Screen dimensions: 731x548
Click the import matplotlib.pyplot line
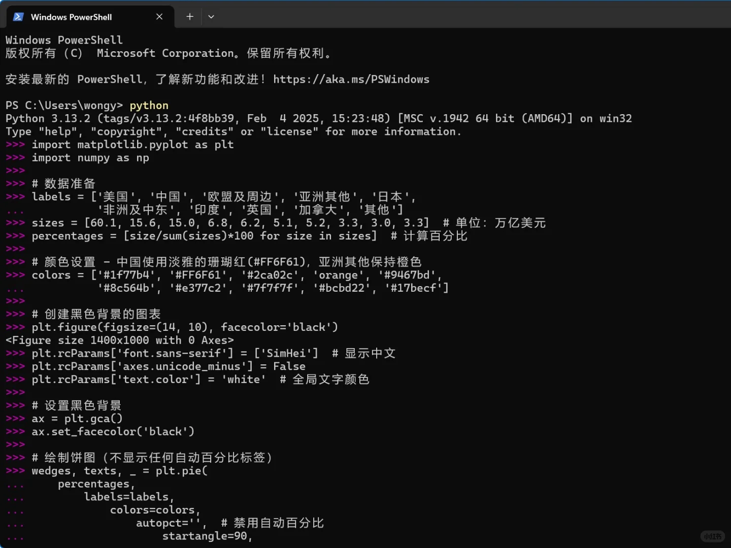pos(132,144)
